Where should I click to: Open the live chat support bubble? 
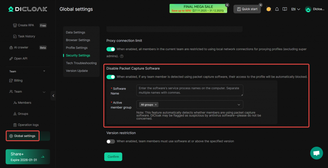pyautogui.click(x=316, y=153)
